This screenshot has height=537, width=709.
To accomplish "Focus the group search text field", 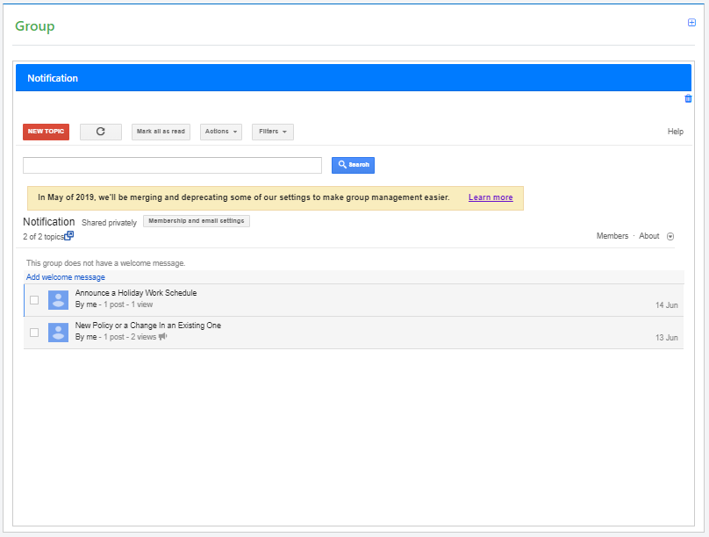I will click(x=172, y=166).
